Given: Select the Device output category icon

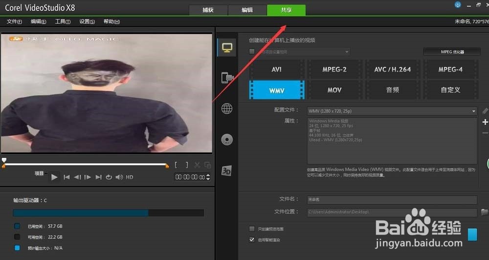Looking at the screenshot, I should tap(227, 77).
